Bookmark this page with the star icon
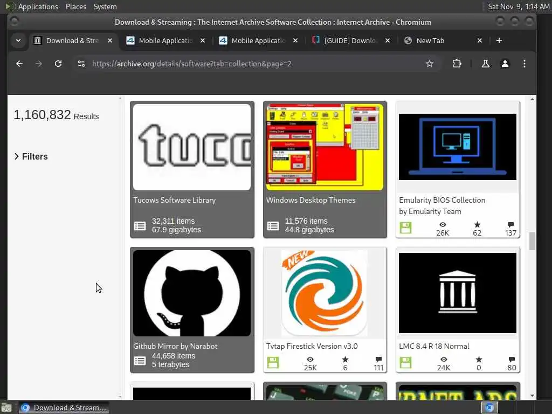Image resolution: width=552 pixels, height=414 pixels. click(x=430, y=64)
